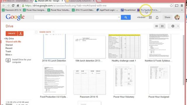Open Power Hour Voluntary thumbnail
This screenshot has width=187, height=105.
(124, 80)
